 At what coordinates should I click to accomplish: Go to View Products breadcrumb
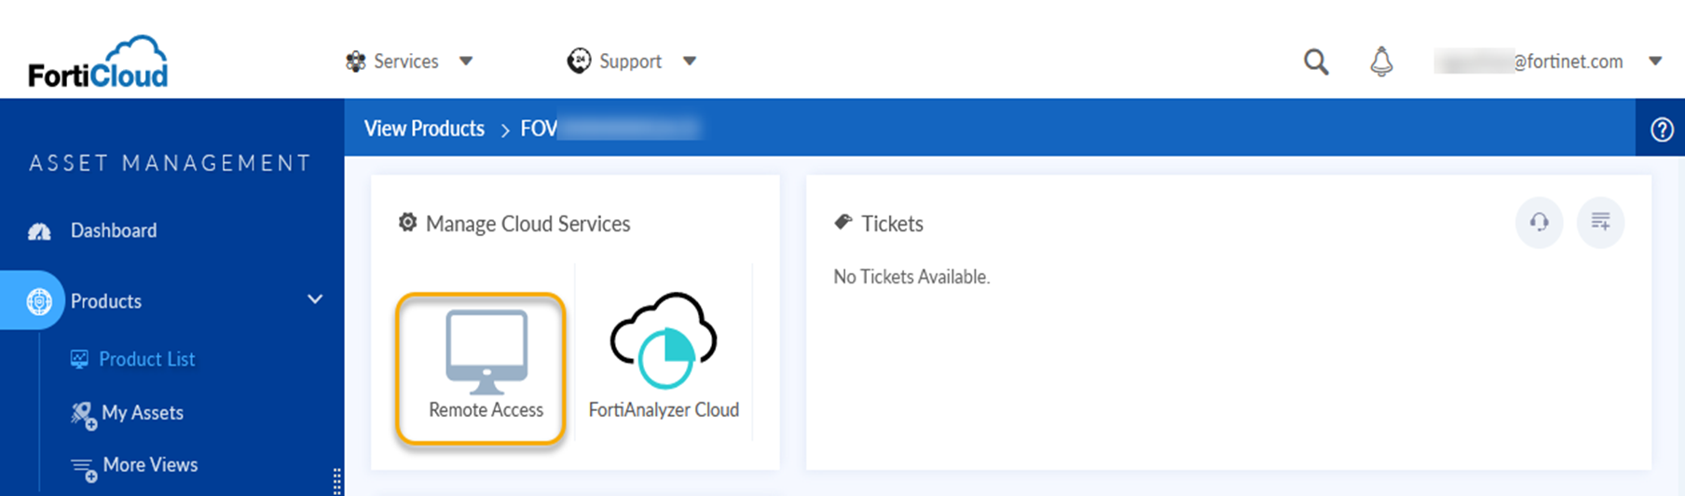point(424,129)
